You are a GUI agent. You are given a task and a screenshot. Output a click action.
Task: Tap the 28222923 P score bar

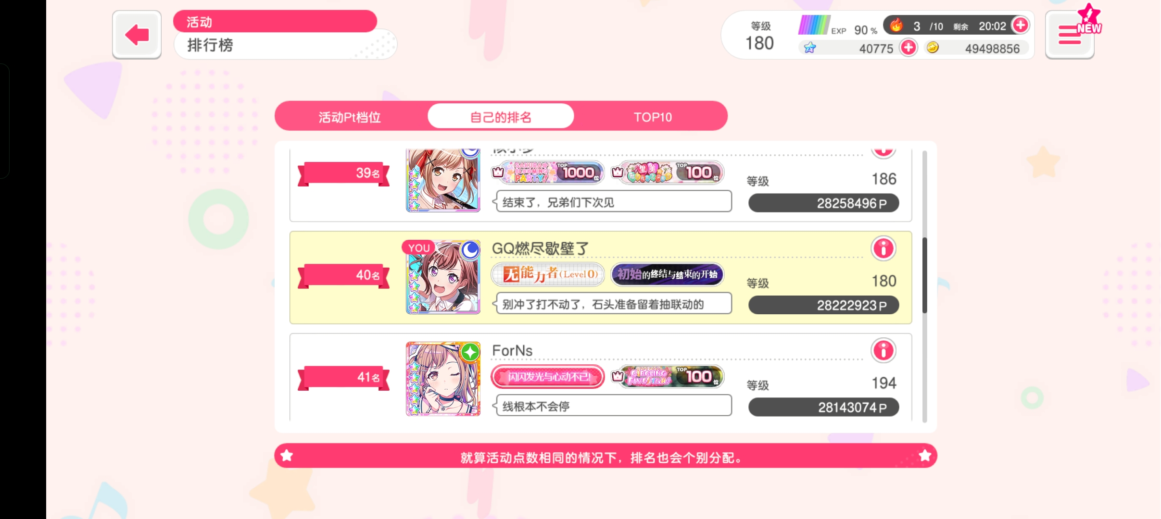823,305
